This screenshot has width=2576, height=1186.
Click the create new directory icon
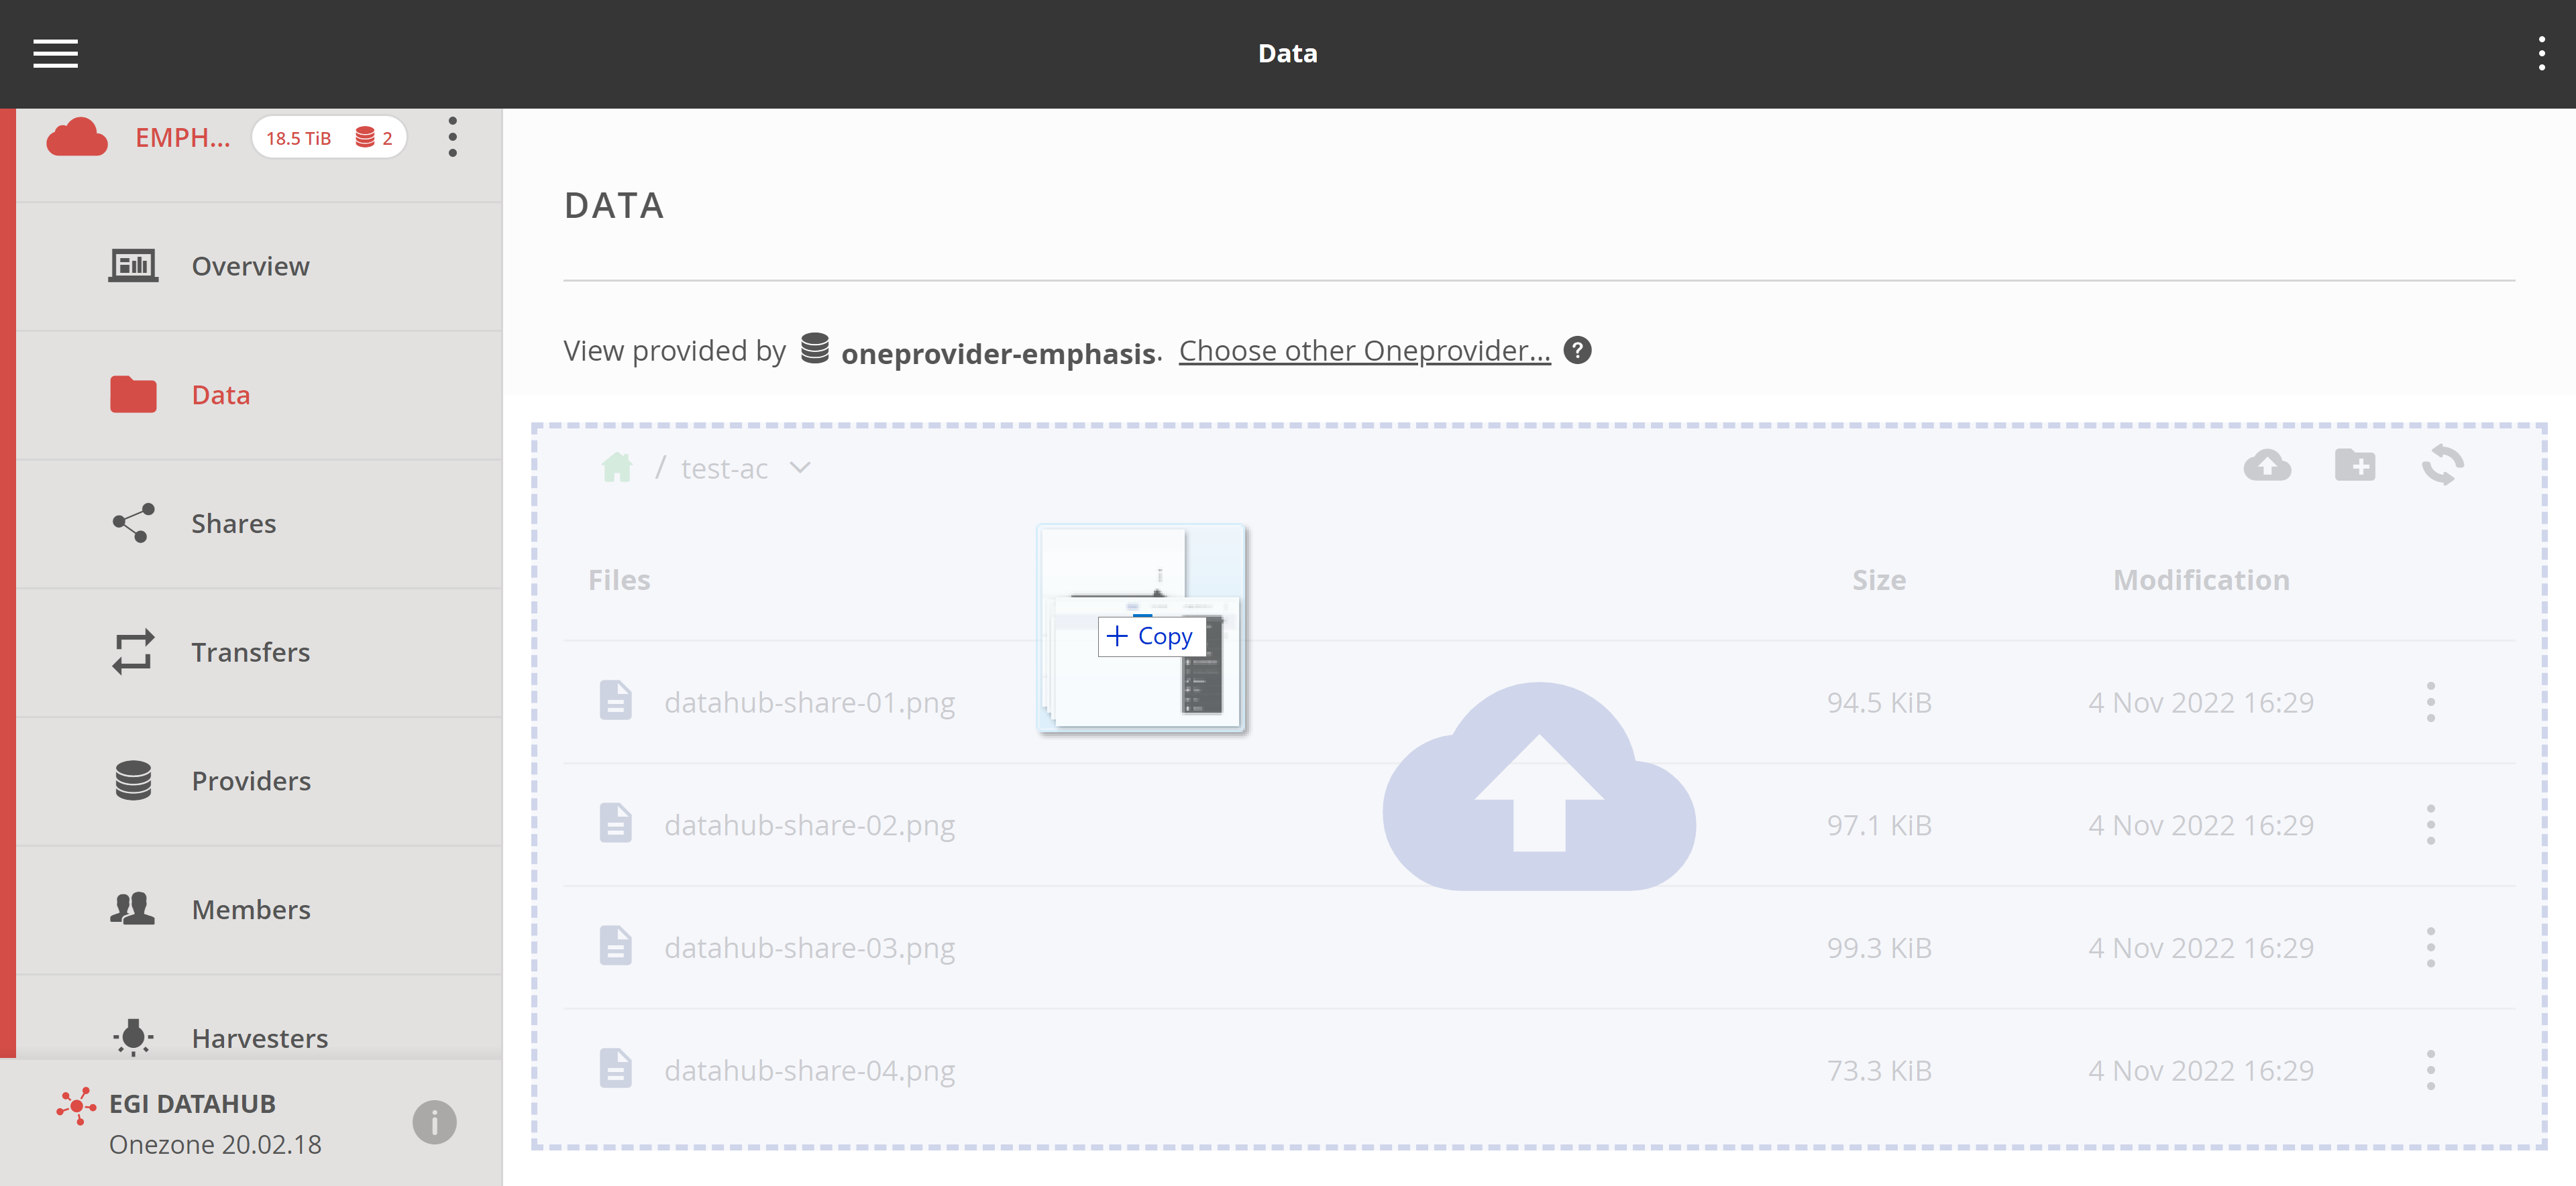[2354, 465]
